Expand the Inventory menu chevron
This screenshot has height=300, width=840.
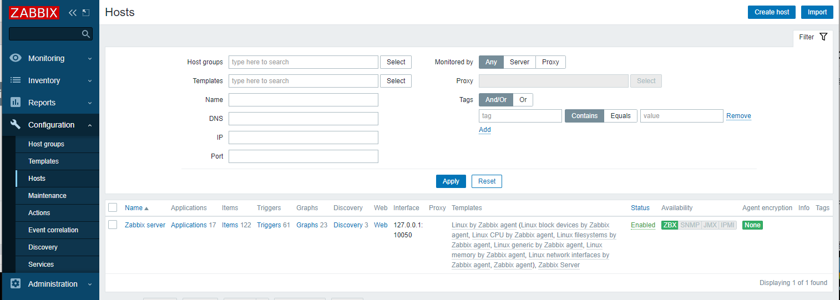coord(90,80)
